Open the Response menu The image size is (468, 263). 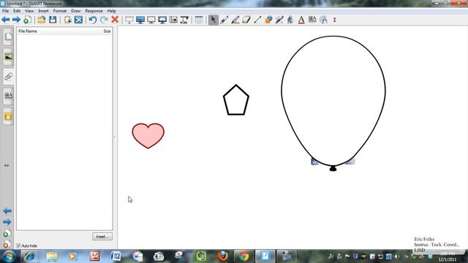[94, 11]
